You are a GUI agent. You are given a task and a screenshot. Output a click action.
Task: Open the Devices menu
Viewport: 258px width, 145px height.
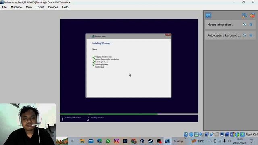(x=53, y=7)
